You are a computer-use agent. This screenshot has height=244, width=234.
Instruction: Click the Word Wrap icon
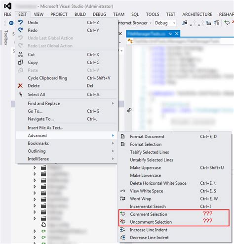(122, 199)
